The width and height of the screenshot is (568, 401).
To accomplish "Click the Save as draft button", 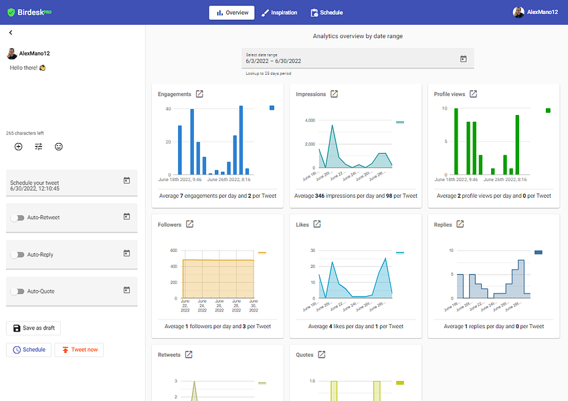I will [33, 328].
